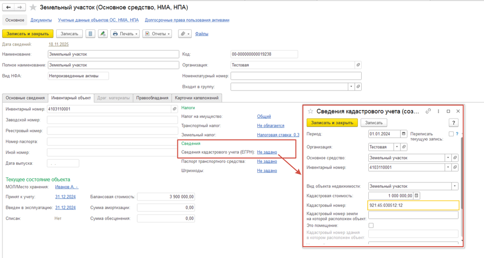
Task: Open Земельный налог Налоговая ставка link
Action: pyautogui.click(x=278, y=134)
